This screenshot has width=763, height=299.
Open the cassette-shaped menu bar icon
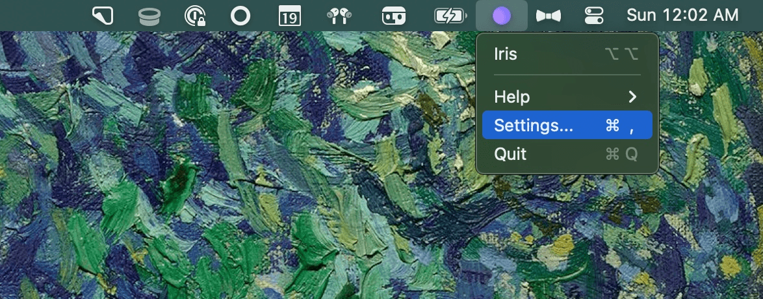pyautogui.click(x=394, y=16)
